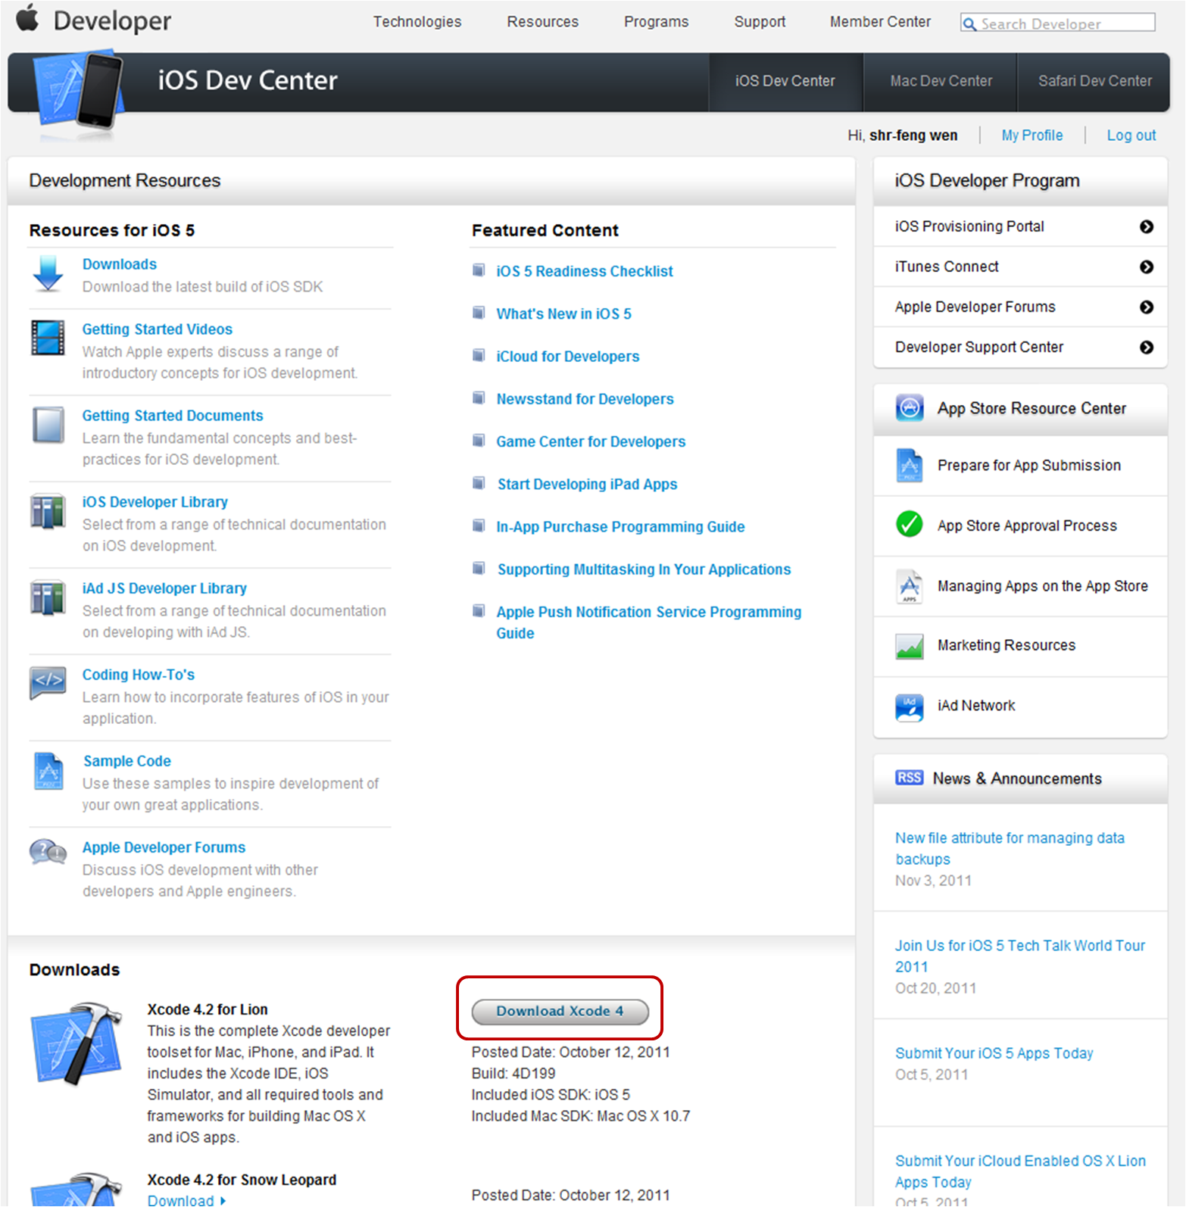
Task: Click the Search Developer input field
Action: pyautogui.click(x=1058, y=23)
